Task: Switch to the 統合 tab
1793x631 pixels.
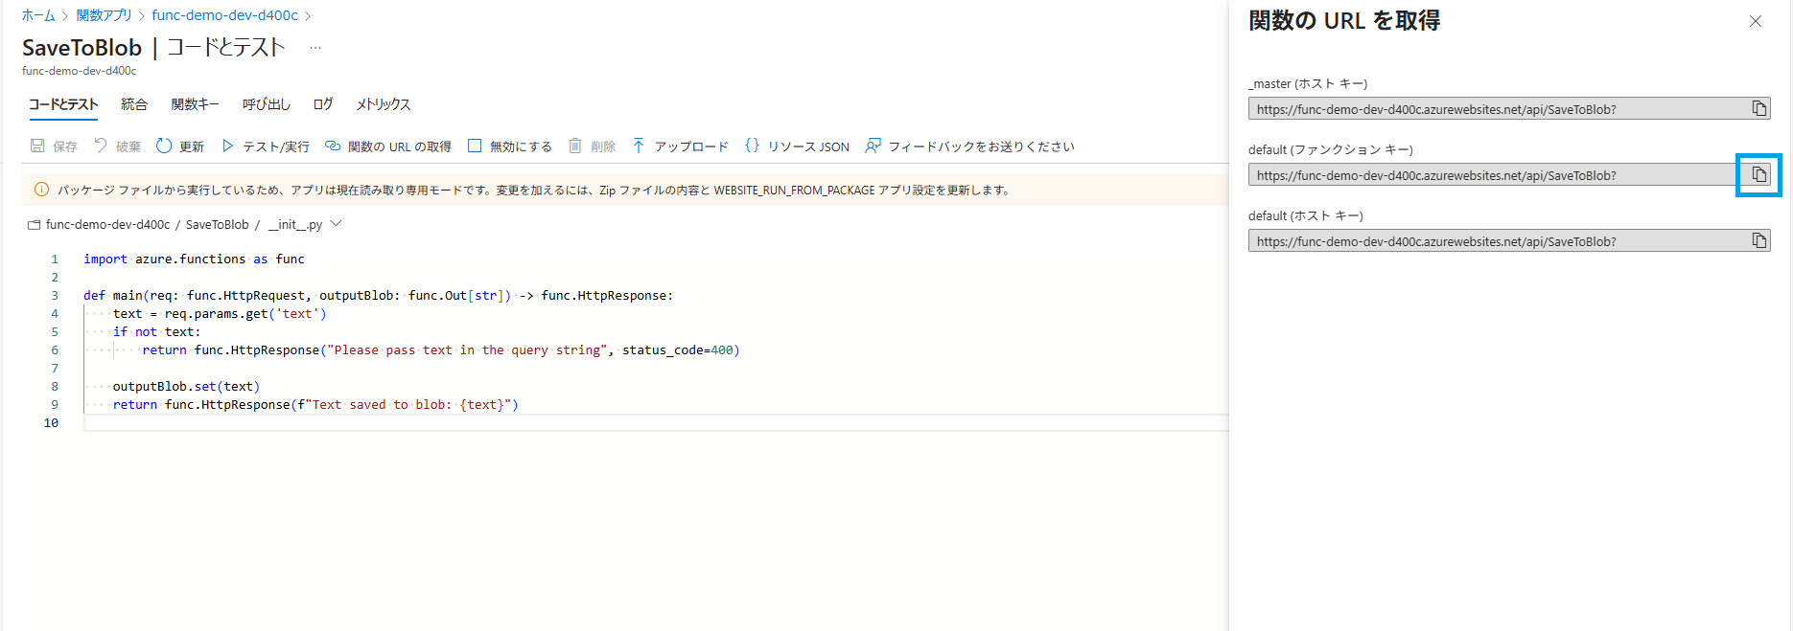Action: point(134,104)
